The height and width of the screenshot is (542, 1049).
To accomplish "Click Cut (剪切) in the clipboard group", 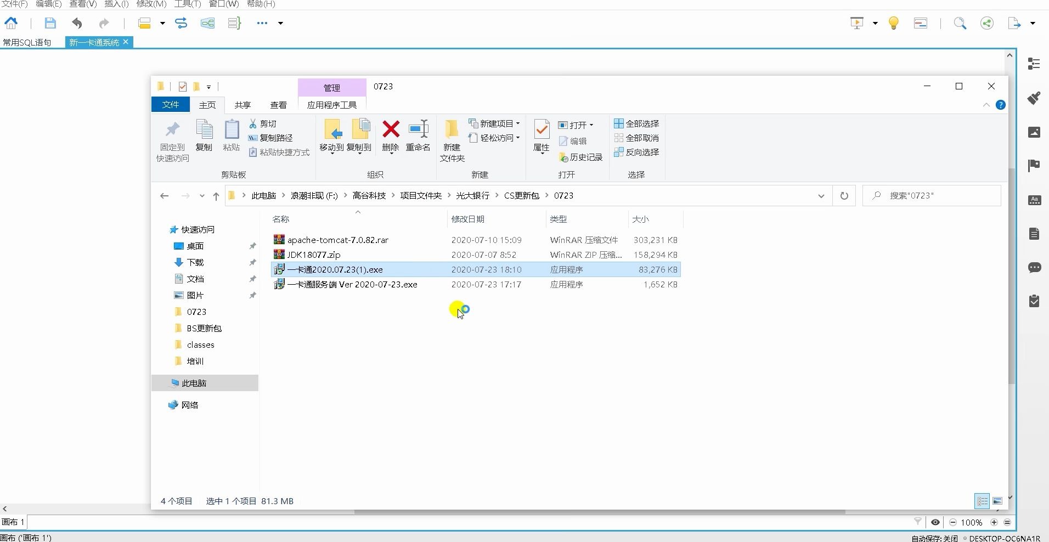I will 263,123.
